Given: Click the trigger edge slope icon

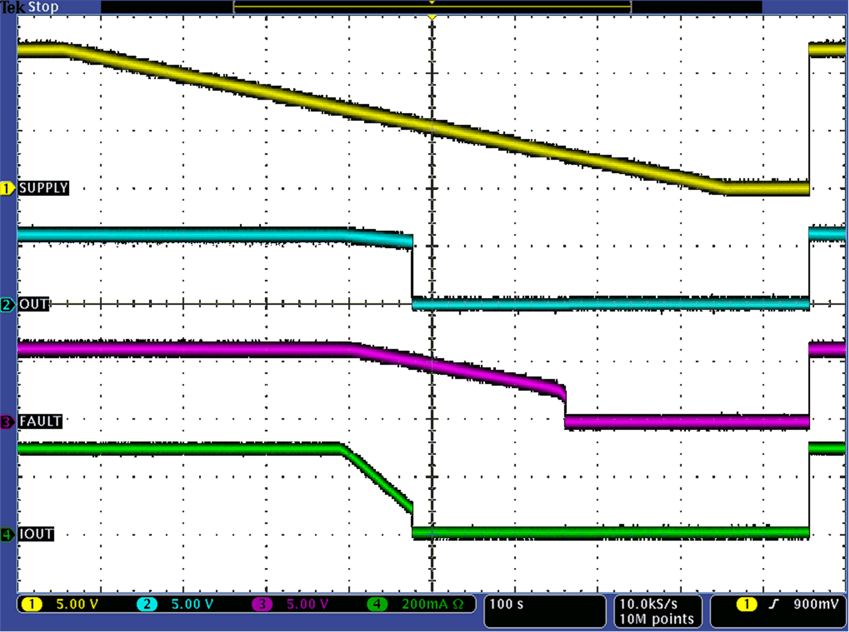Looking at the screenshot, I should (774, 603).
